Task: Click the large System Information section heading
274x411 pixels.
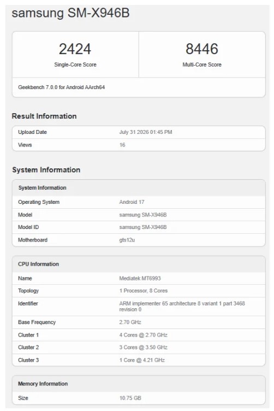Action: click(x=46, y=170)
